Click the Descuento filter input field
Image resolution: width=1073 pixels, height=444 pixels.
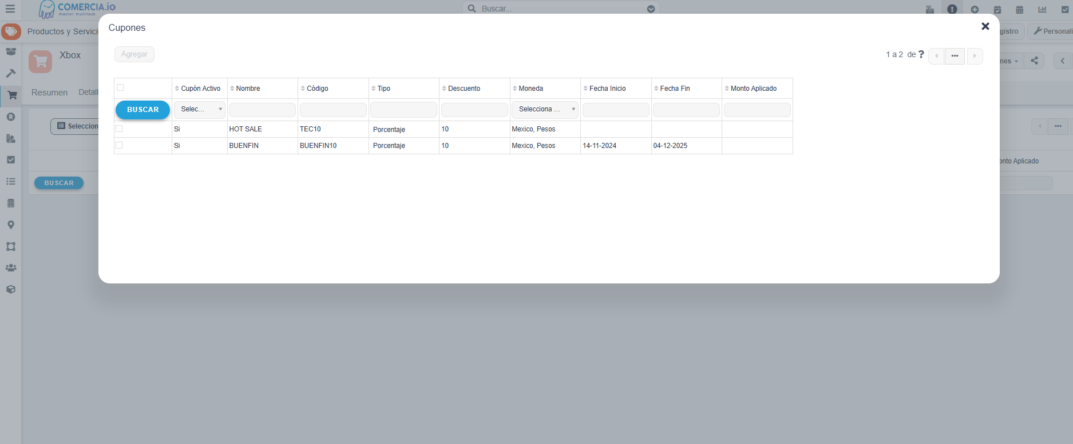[474, 110]
